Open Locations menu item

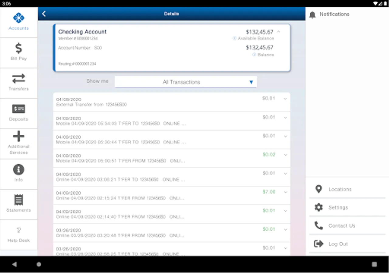[x=347, y=189]
